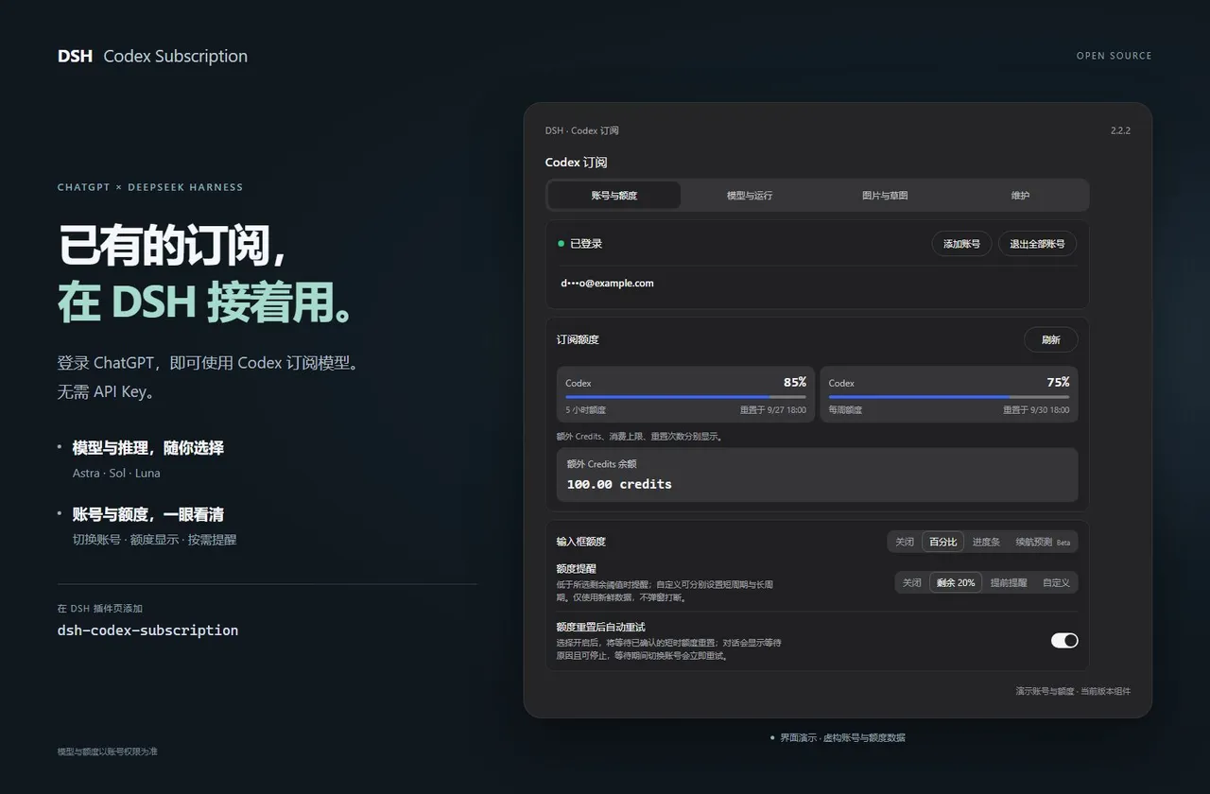
Task: Choose the 进度条 display option
Action: click(x=986, y=543)
